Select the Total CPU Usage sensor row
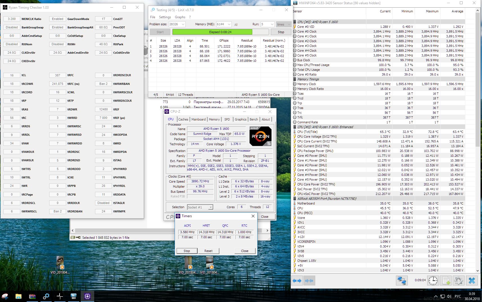The height and width of the screenshot is (302, 482). [379, 70]
